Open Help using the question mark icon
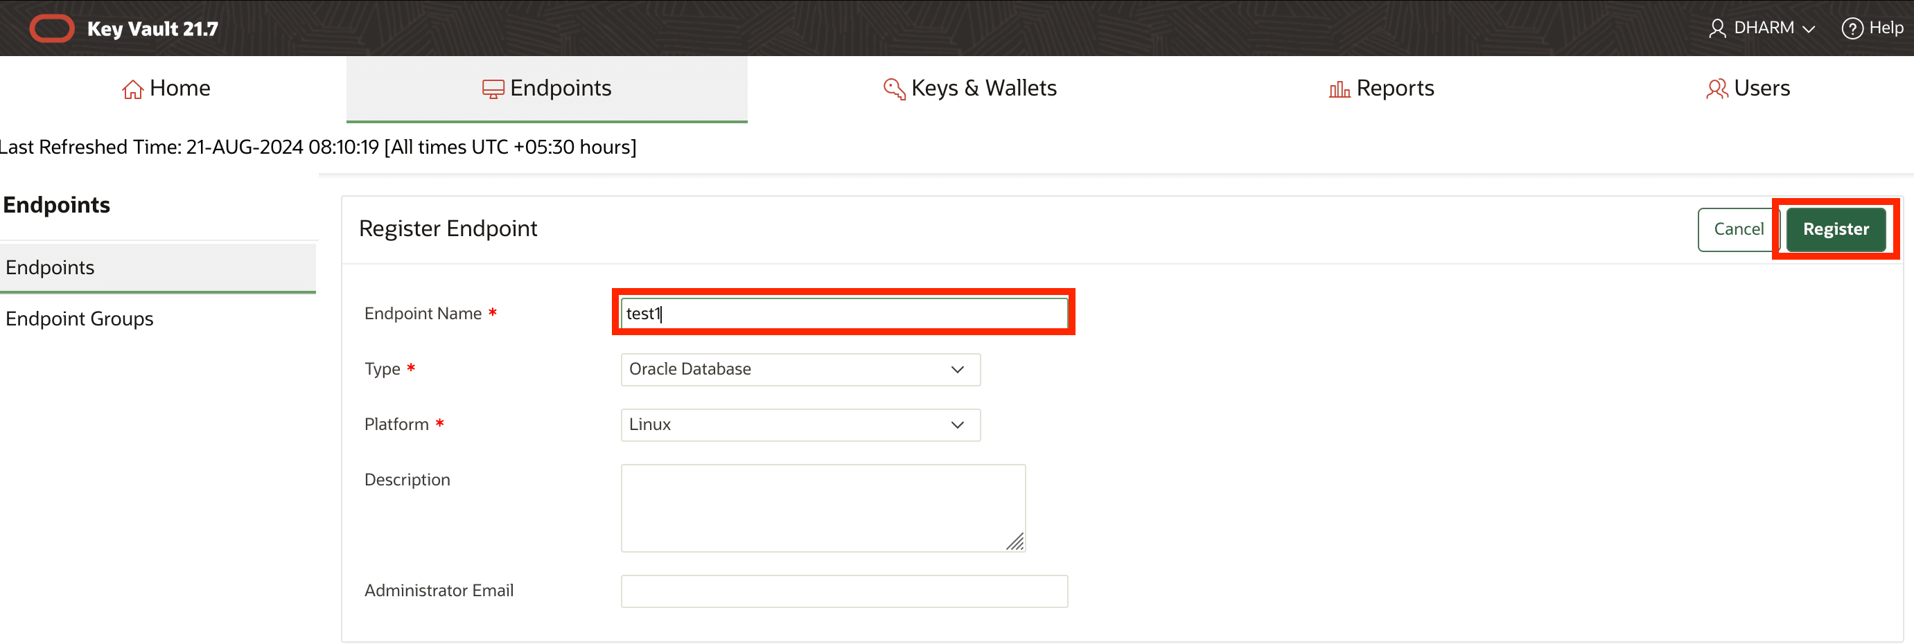This screenshot has height=644, width=1914. click(1852, 28)
